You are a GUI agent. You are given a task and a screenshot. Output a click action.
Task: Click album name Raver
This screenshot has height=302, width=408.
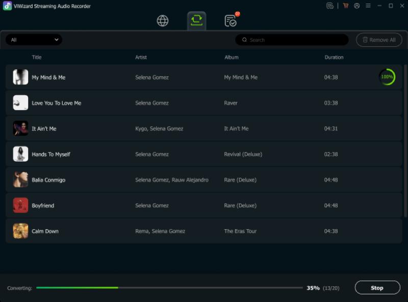point(231,103)
